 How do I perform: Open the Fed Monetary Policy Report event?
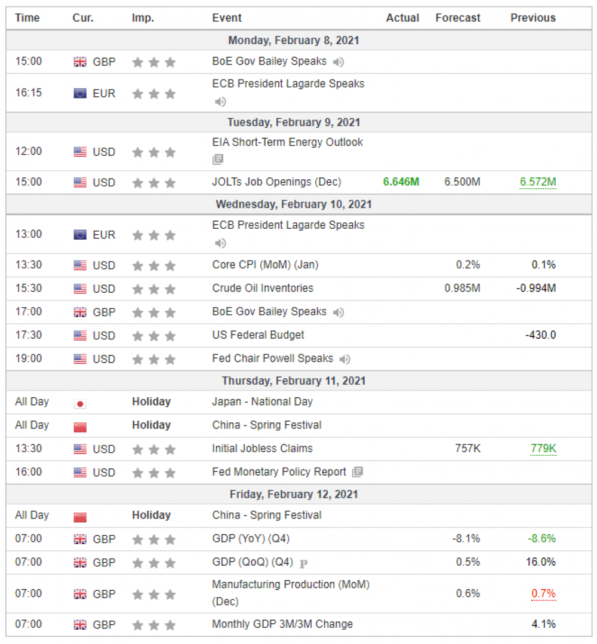point(279,472)
